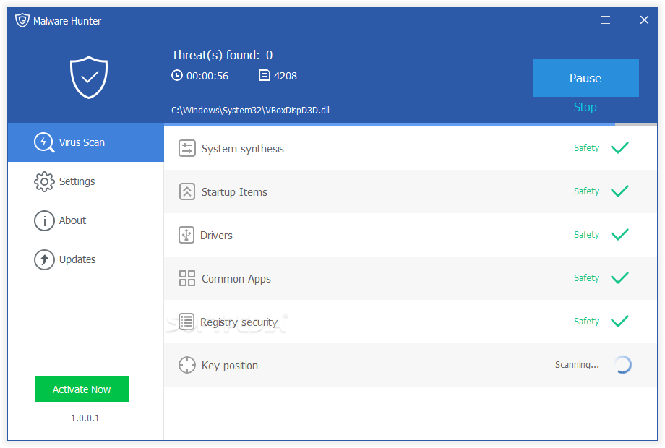The height and width of the screenshot is (448, 665).
Task: Click the 4208 scanned files count
Action: (x=286, y=76)
